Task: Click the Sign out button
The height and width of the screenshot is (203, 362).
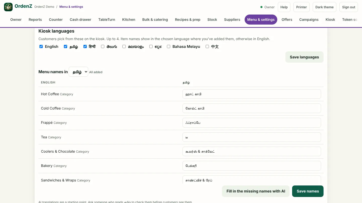Action: (349, 7)
